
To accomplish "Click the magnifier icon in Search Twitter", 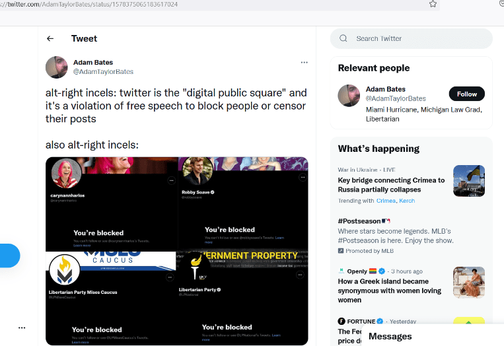I will point(343,38).
